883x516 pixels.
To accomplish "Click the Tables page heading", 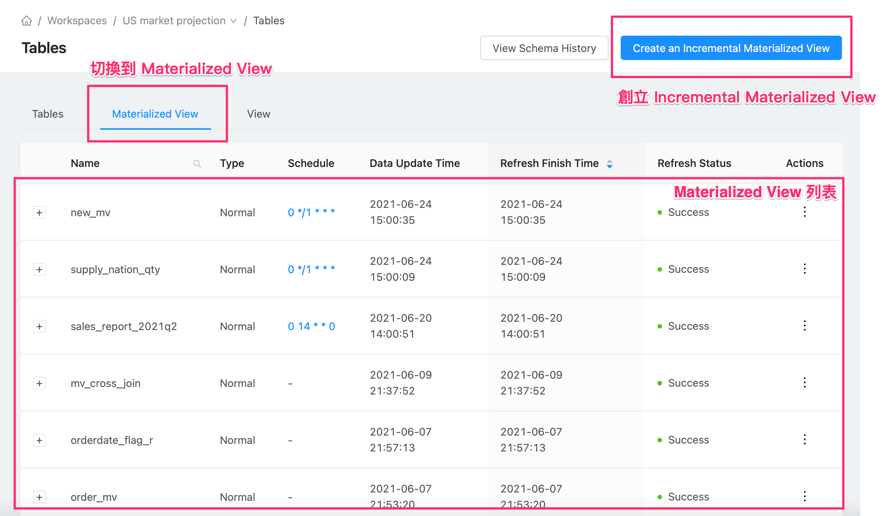I will [x=44, y=48].
